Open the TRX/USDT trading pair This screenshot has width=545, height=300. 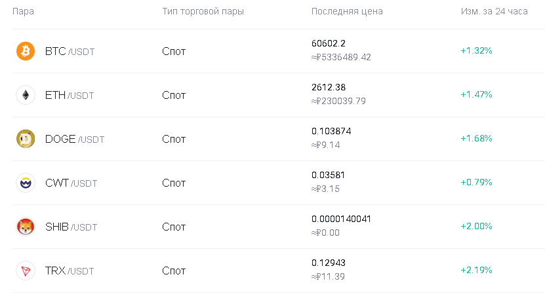tap(70, 271)
